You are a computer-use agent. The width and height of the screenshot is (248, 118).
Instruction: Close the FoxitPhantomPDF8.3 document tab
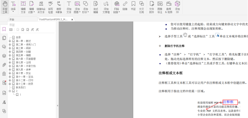[72, 20]
